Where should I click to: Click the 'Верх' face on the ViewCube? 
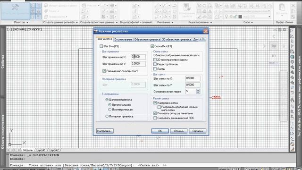coord(274,46)
